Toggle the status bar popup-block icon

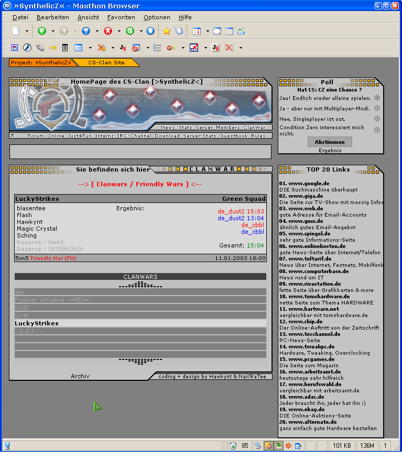268,446
